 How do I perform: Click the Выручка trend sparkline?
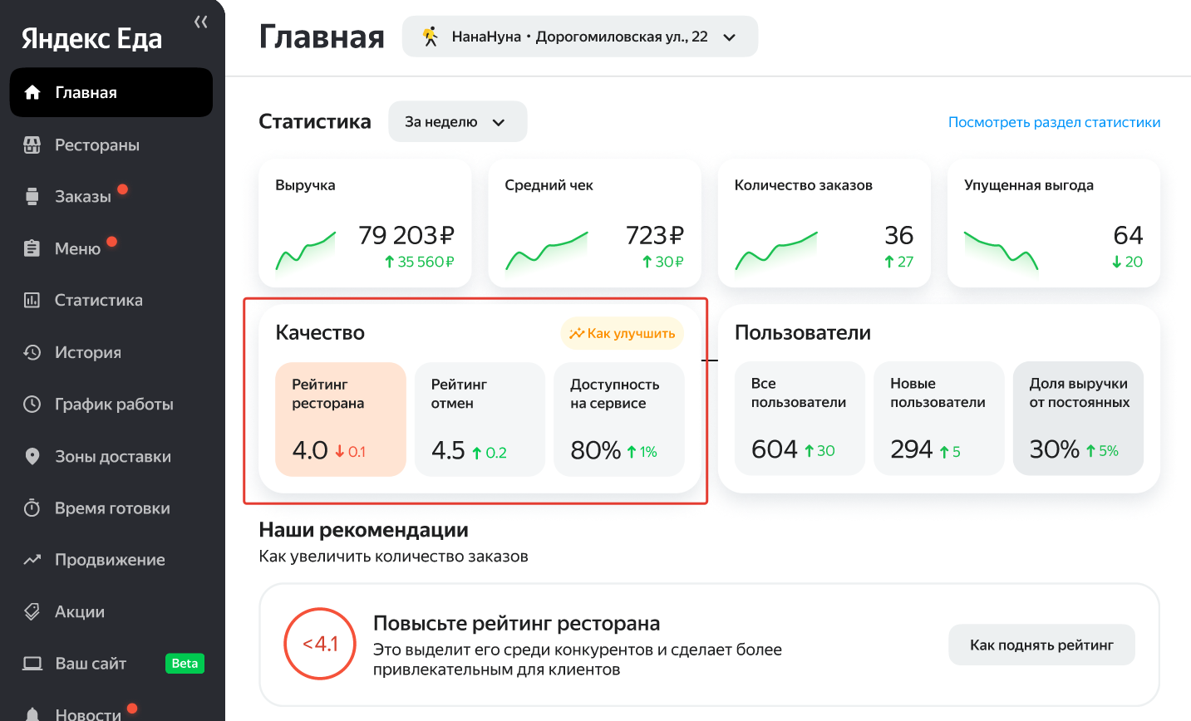point(306,252)
